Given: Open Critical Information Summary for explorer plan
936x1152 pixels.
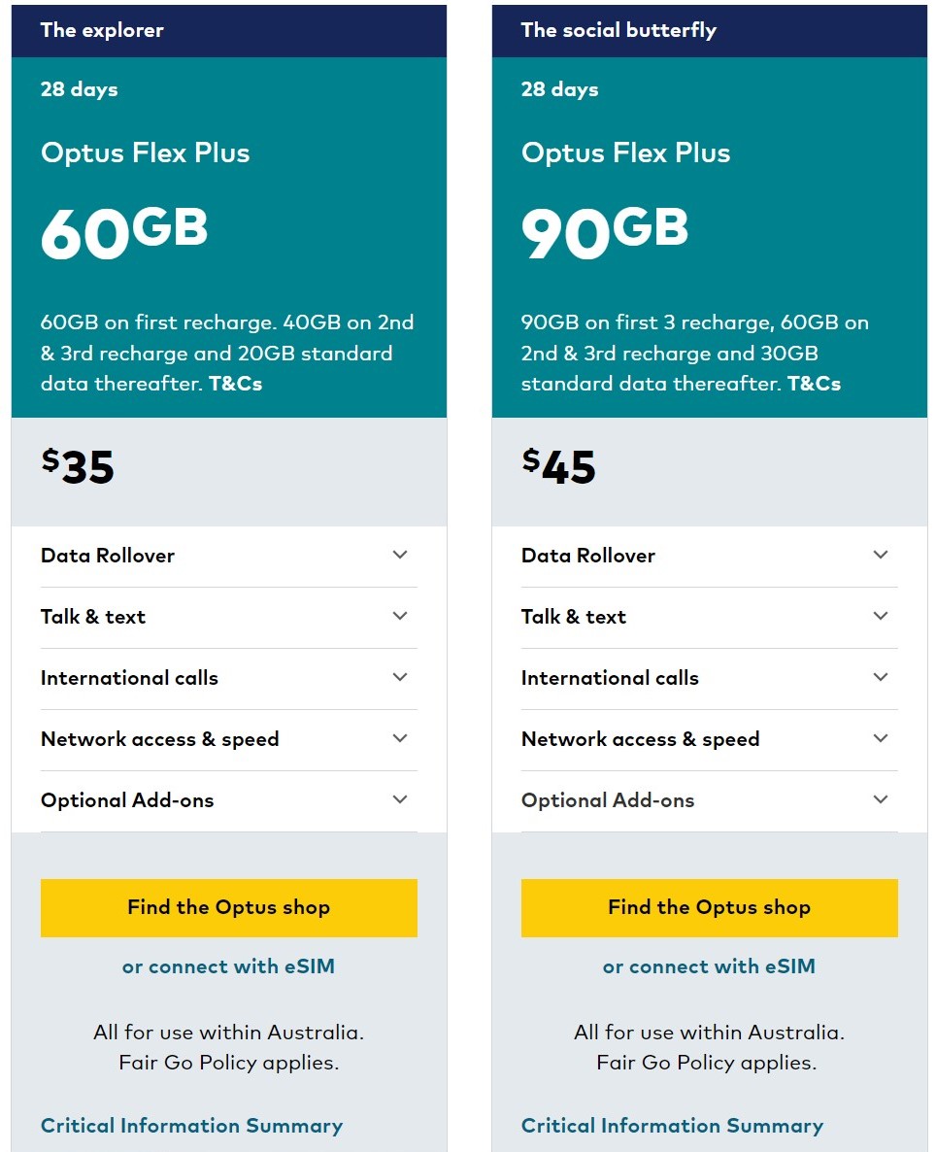Looking at the screenshot, I should click(x=191, y=1126).
